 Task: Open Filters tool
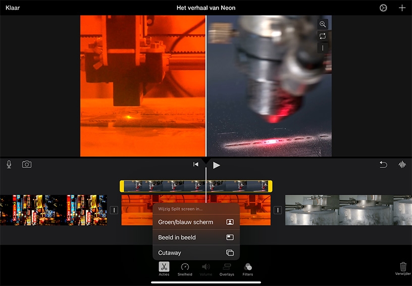(x=247, y=269)
